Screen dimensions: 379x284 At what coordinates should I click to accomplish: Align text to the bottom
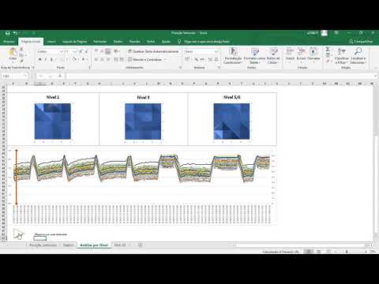point(108,51)
